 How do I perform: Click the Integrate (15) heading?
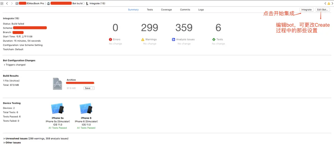11,19
